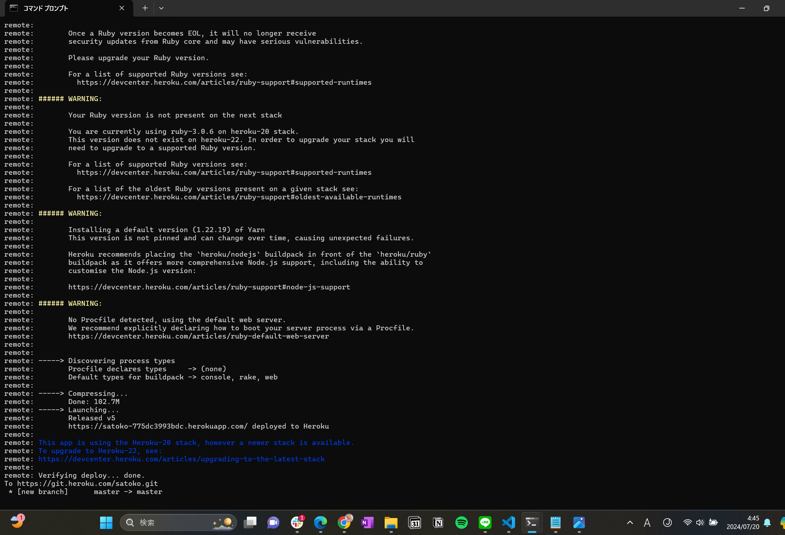Viewport: 785px width, 535px height.
Task: Open a new terminal tab with plus button
Action: (x=145, y=8)
